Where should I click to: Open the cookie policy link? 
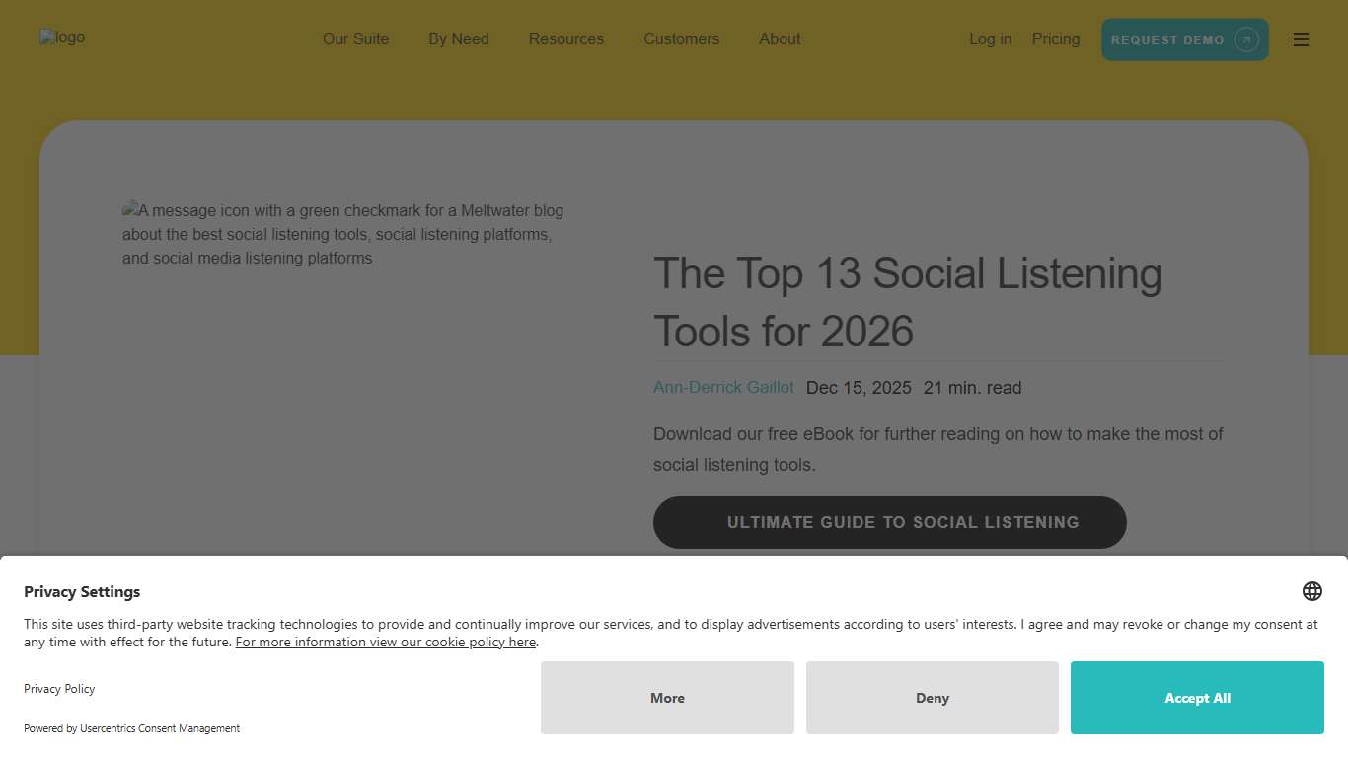pos(385,642)
